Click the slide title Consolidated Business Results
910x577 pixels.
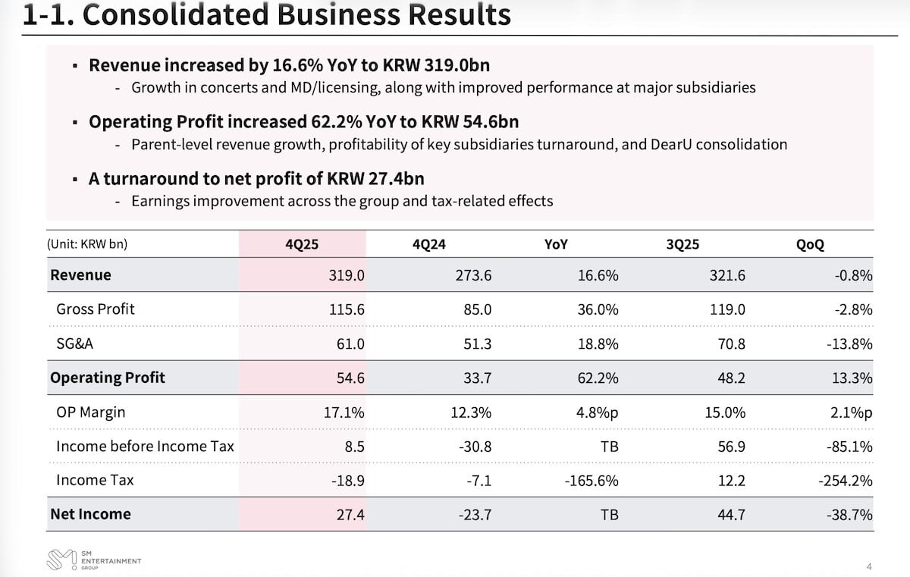267,14
